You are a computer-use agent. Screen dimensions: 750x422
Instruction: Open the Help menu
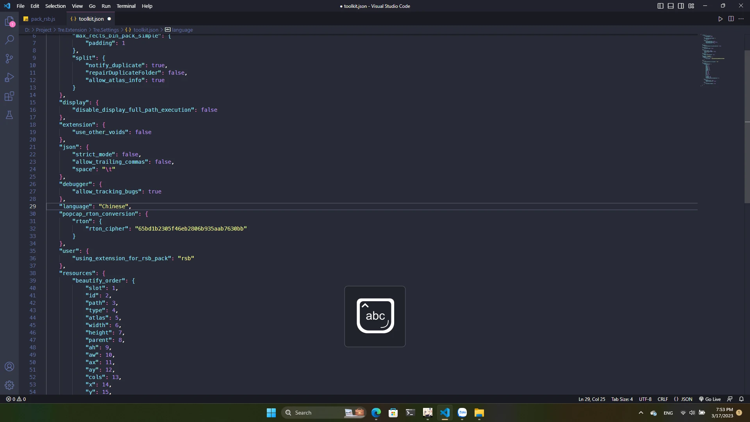coord(147,6)
